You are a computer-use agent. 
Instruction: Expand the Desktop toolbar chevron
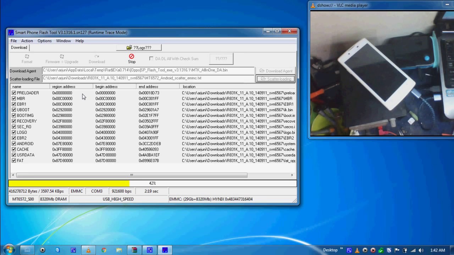(x=342, y=249)
